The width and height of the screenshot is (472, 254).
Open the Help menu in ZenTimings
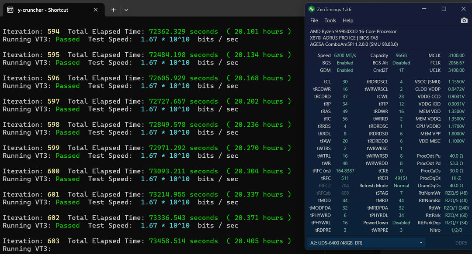pos(348,20)
